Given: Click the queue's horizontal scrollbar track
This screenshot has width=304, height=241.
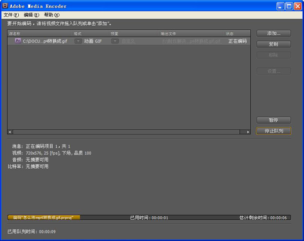Looking at the screenshot, I should [x=126, y=132].
